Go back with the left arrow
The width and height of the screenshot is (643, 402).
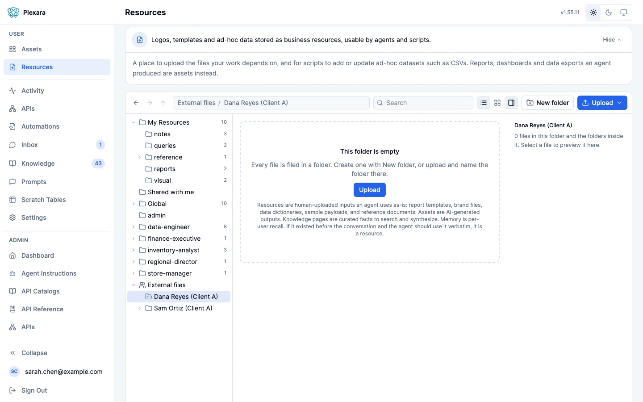(136, 103)
